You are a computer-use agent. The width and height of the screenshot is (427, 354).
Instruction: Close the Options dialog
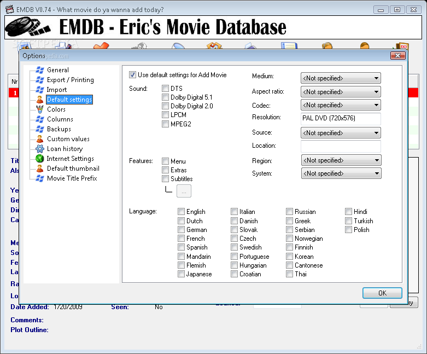click(398, 56)
